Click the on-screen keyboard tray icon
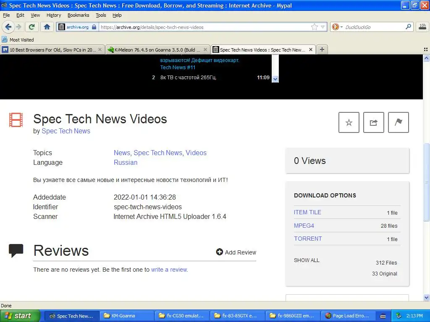The width and height of the screenshot is (430, 322). tap(383, 316)
